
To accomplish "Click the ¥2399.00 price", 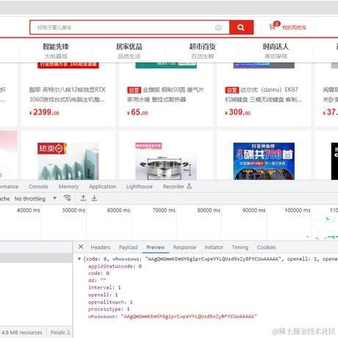I will [44, 112].
